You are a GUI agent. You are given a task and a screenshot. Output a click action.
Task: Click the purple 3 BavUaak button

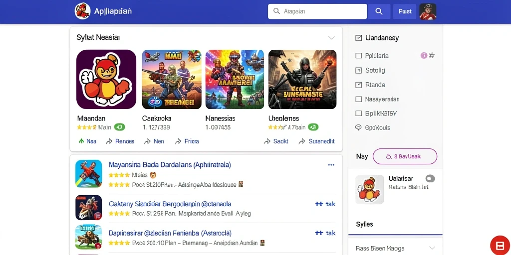(x=405, y=156)
